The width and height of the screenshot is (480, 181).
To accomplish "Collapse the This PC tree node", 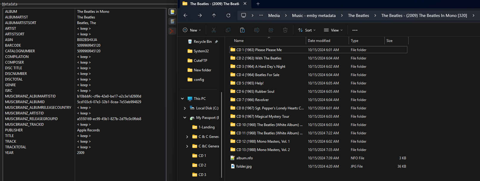I will (x=182, y=99).
